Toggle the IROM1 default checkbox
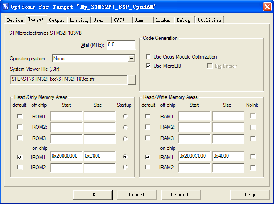 (20, 157)
